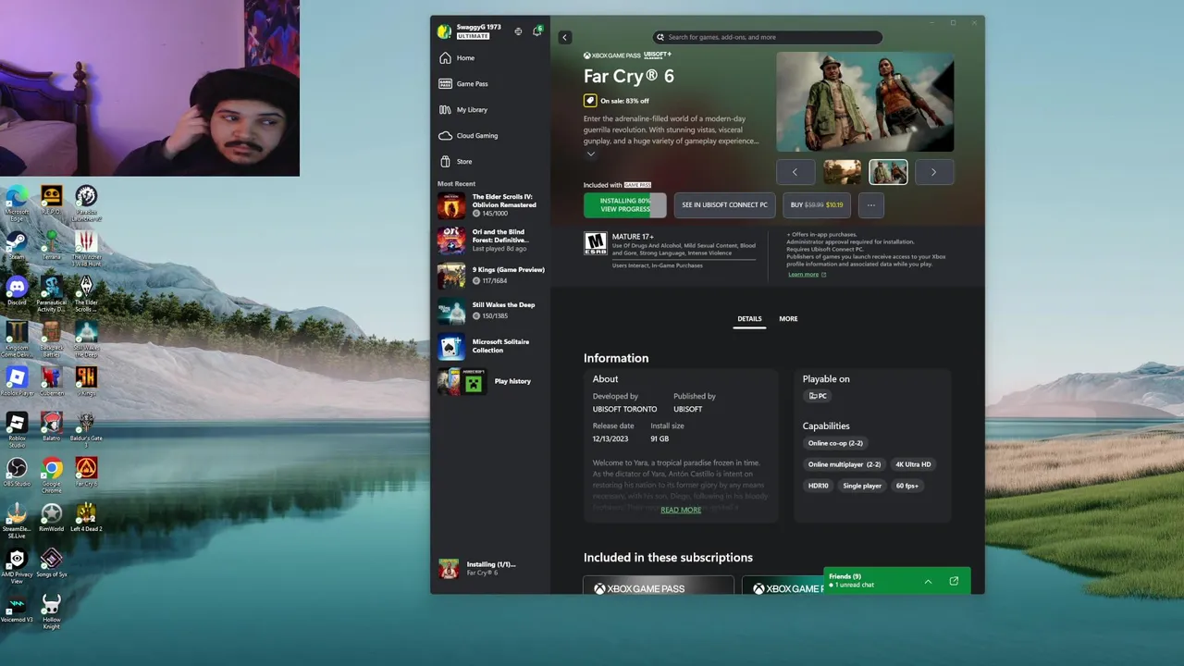Open the Balatro desktop icon
The width and height of the screenshot is (1184, 666).
51,426
